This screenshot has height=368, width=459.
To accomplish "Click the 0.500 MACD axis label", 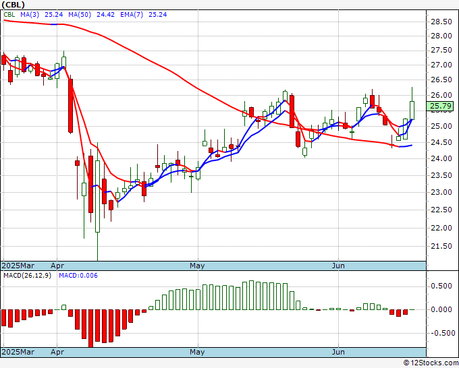I will [442, 286].
